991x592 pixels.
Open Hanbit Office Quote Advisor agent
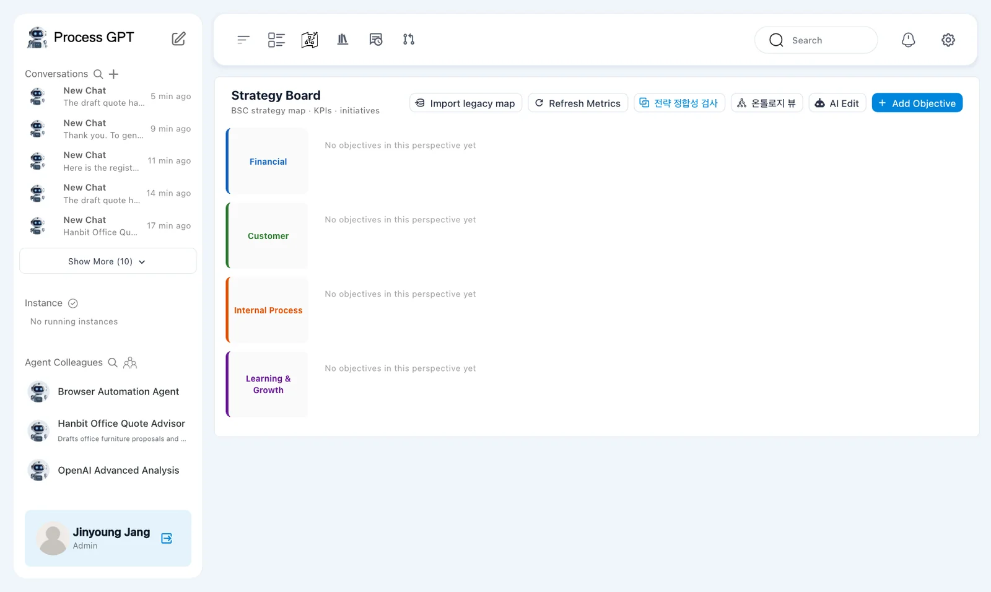coord(108,430)
